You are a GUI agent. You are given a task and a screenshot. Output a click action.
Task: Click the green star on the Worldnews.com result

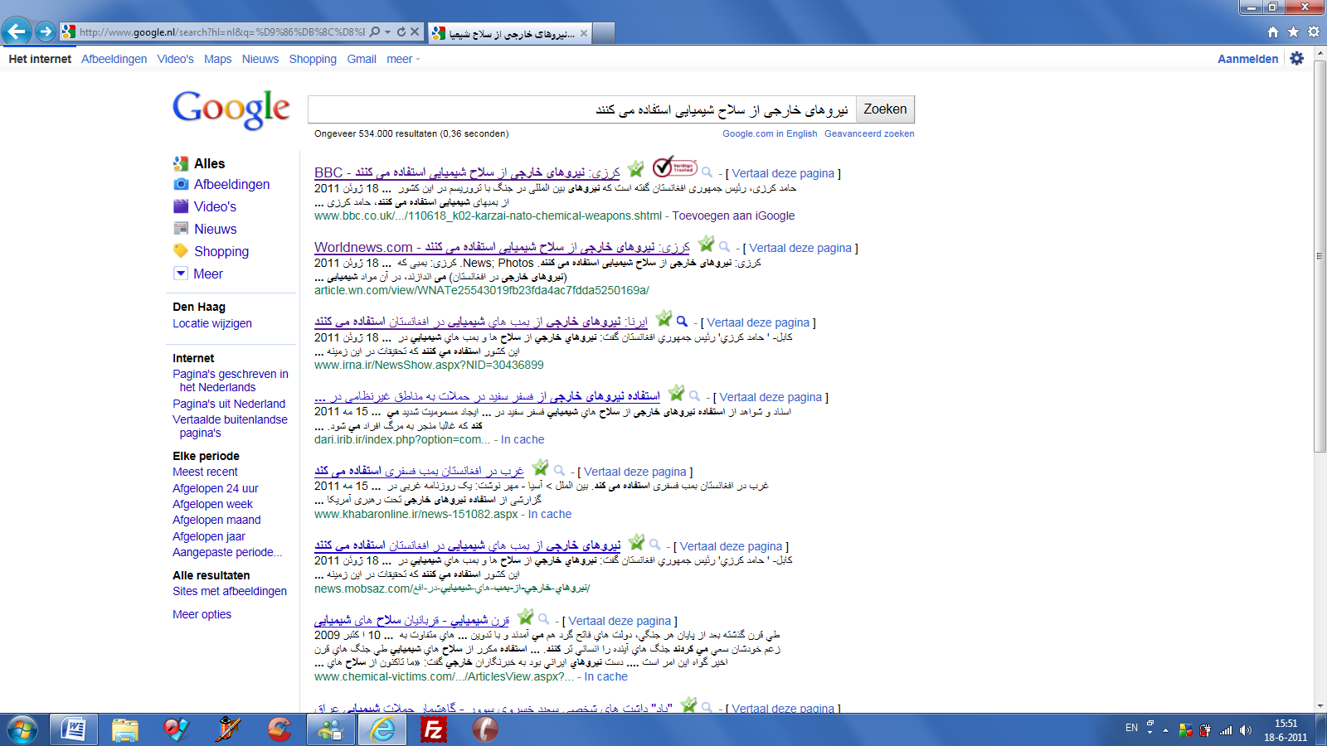click(x=706, y=244)
